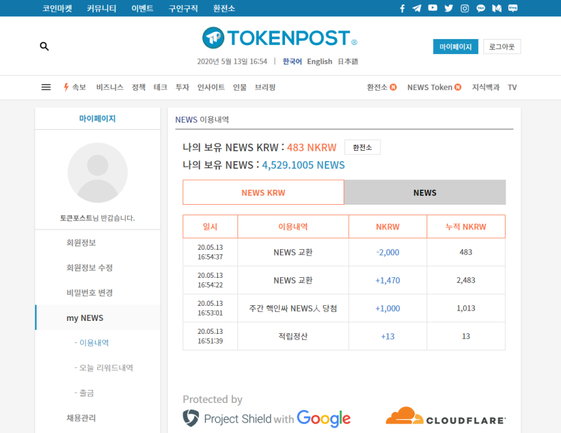Click the Naver Blog icon
The image size is (561, 433).
513,8
